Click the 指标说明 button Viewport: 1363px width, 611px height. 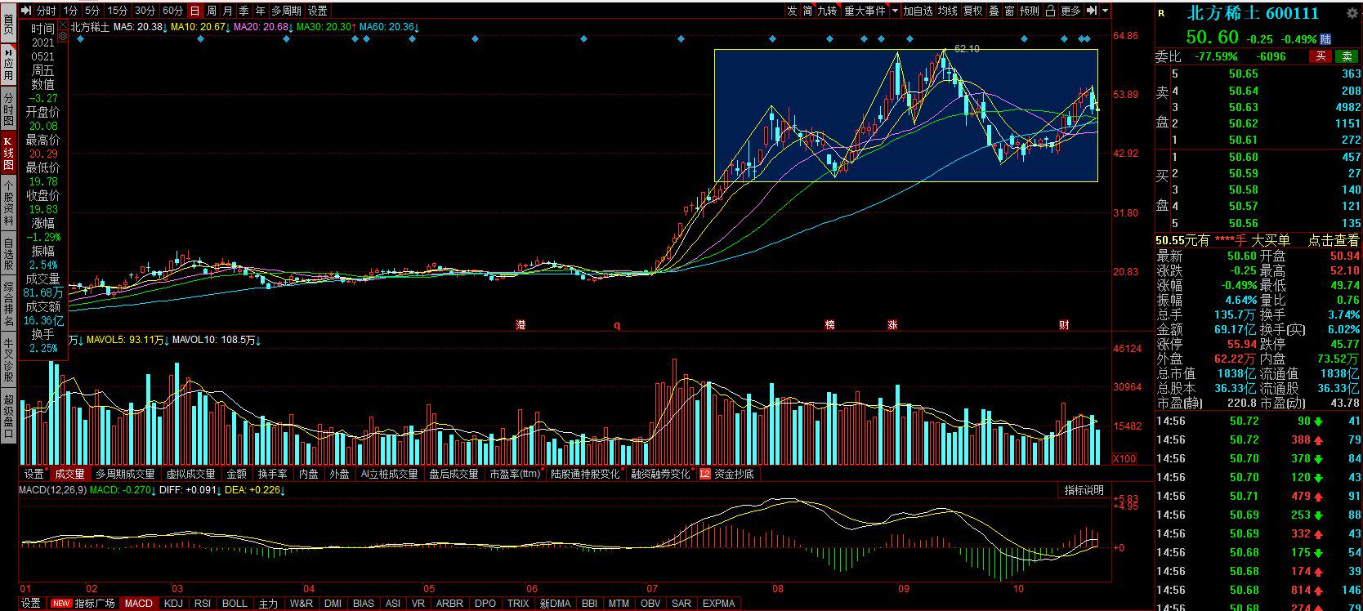tap(1084, 490)
